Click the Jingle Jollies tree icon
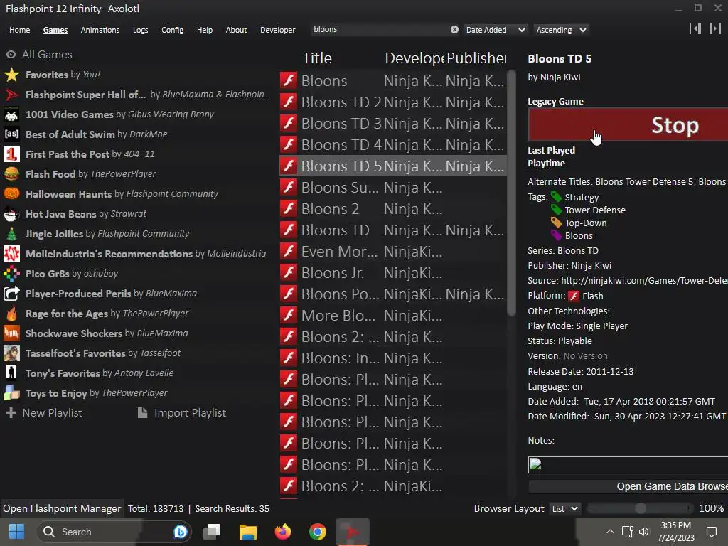The height and width of the screenshot is (546, 728). [11, 234]
